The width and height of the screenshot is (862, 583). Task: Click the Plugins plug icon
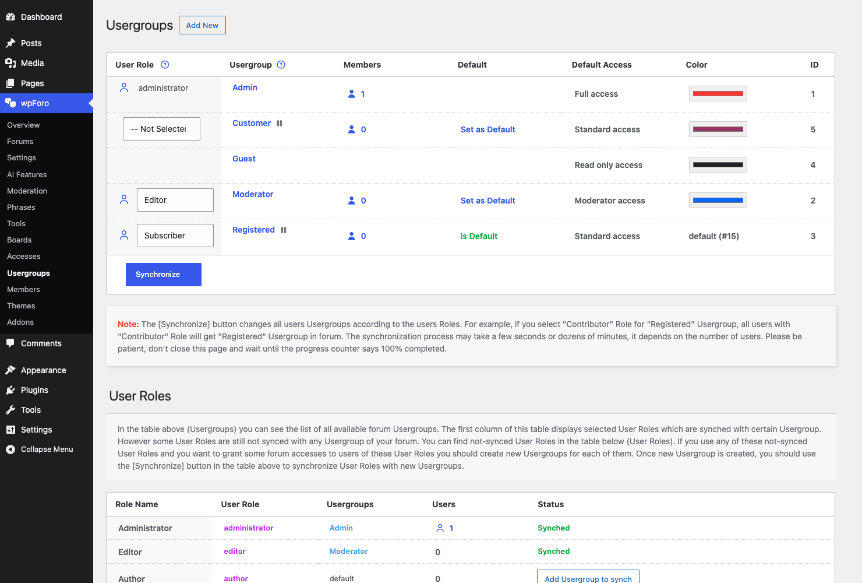[10, 390]
